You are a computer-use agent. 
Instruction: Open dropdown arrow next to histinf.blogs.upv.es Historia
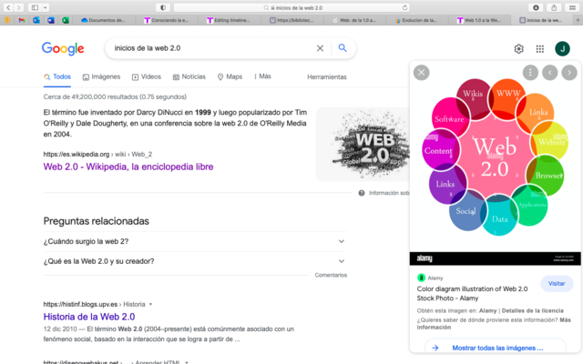click(x=150, y=304)
